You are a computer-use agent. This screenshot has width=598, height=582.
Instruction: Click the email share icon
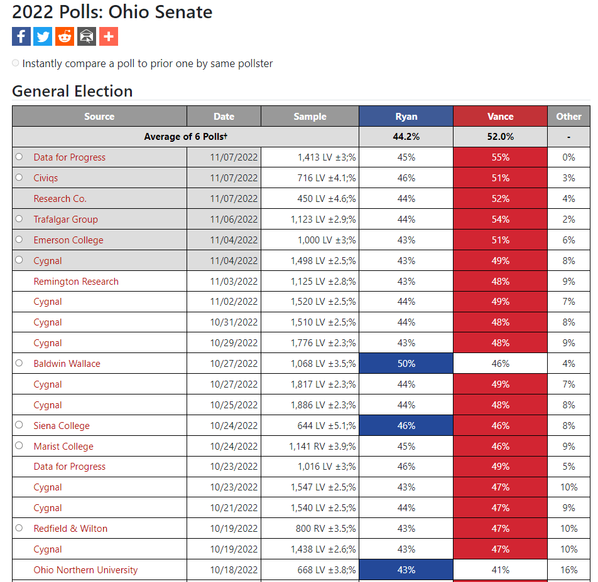click(x=87, y=36)
